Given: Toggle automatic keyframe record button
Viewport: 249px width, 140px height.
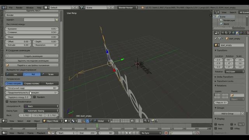Looking at the screenshot, I should (166, 133).
